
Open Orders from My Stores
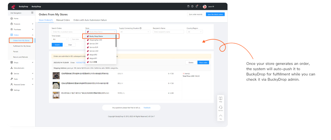point(21,41)
